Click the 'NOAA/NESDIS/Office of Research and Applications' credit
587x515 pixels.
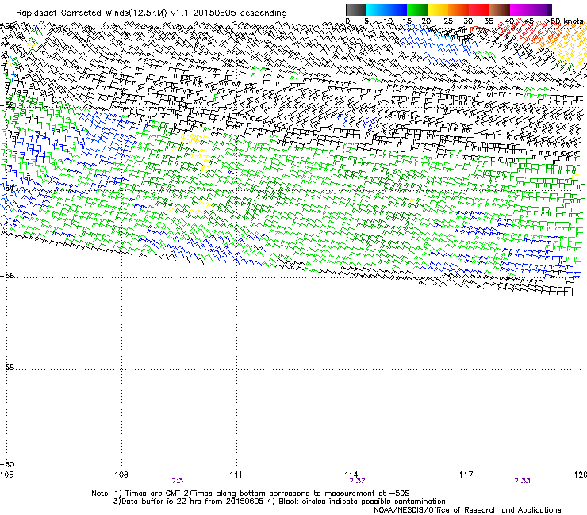467,510
